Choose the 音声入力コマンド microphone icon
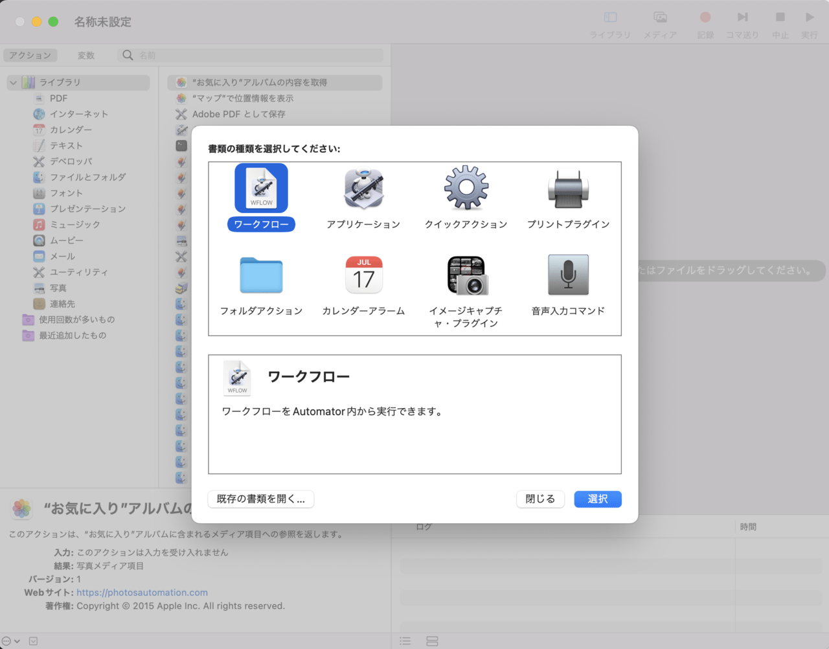Screen dimensions: 829x649 coord(568,275)
